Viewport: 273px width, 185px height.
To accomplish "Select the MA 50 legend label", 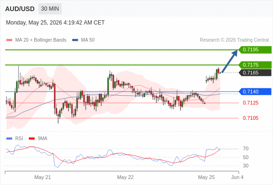I will (88, 40).
